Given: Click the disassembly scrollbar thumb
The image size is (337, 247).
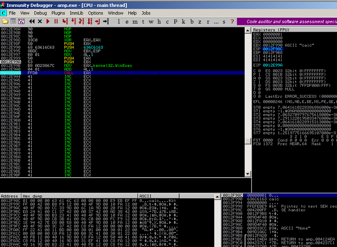Looking at the screenshot, I should click(248, 141).
